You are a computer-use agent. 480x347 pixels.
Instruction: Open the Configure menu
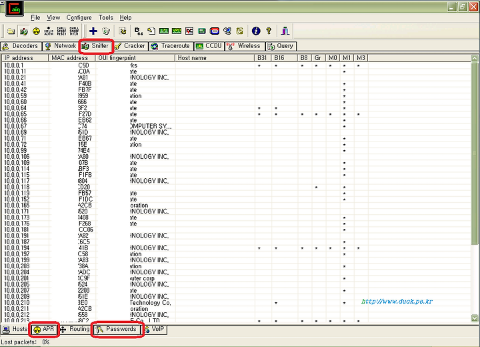click(79, 17)
